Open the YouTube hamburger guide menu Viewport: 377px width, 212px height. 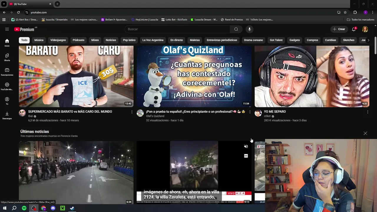coord(7,29)
